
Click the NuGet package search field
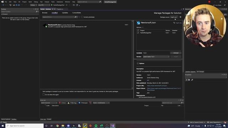[58, 17]
